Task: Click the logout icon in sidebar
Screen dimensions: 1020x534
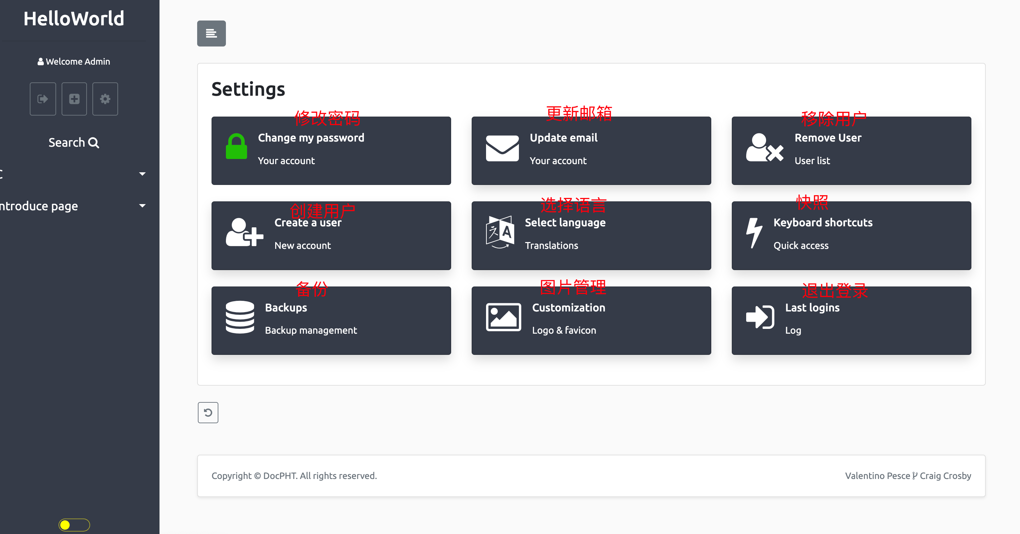Action: click(x=43, y=99)
